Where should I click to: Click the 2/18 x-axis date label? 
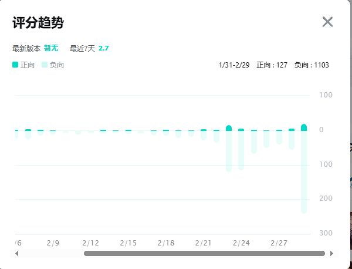[x=166, y=243]
